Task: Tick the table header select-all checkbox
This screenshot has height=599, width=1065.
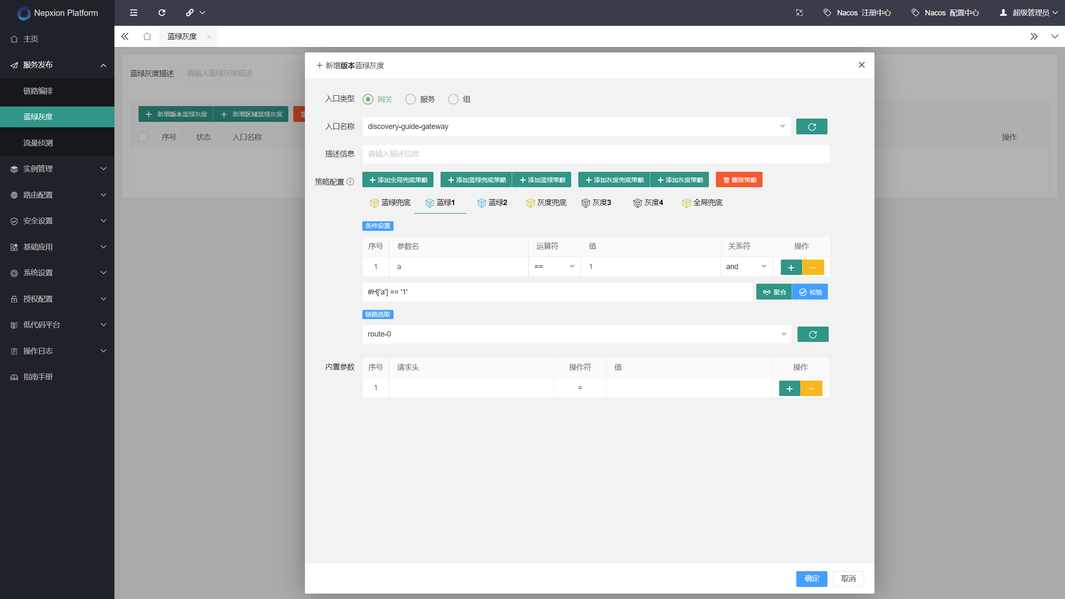Action: click(143, 137)
